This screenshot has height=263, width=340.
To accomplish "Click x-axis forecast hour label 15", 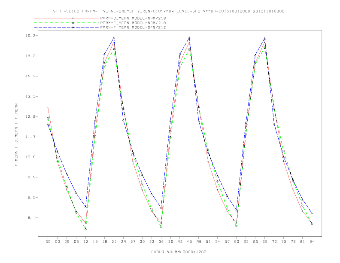I will 95,242.
